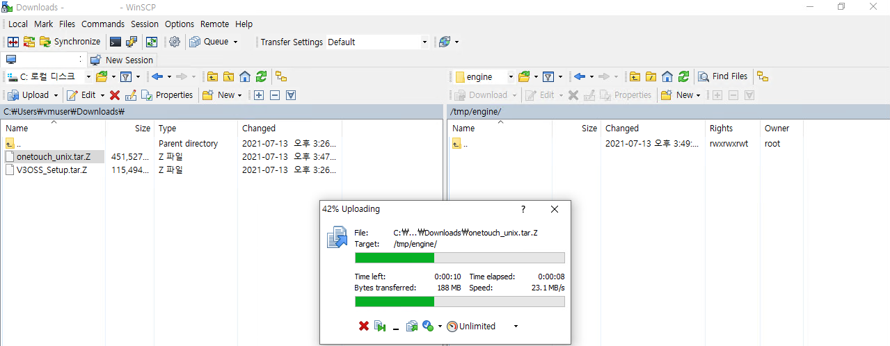
Task: Open the Queue dropdown
Action: 214,42
